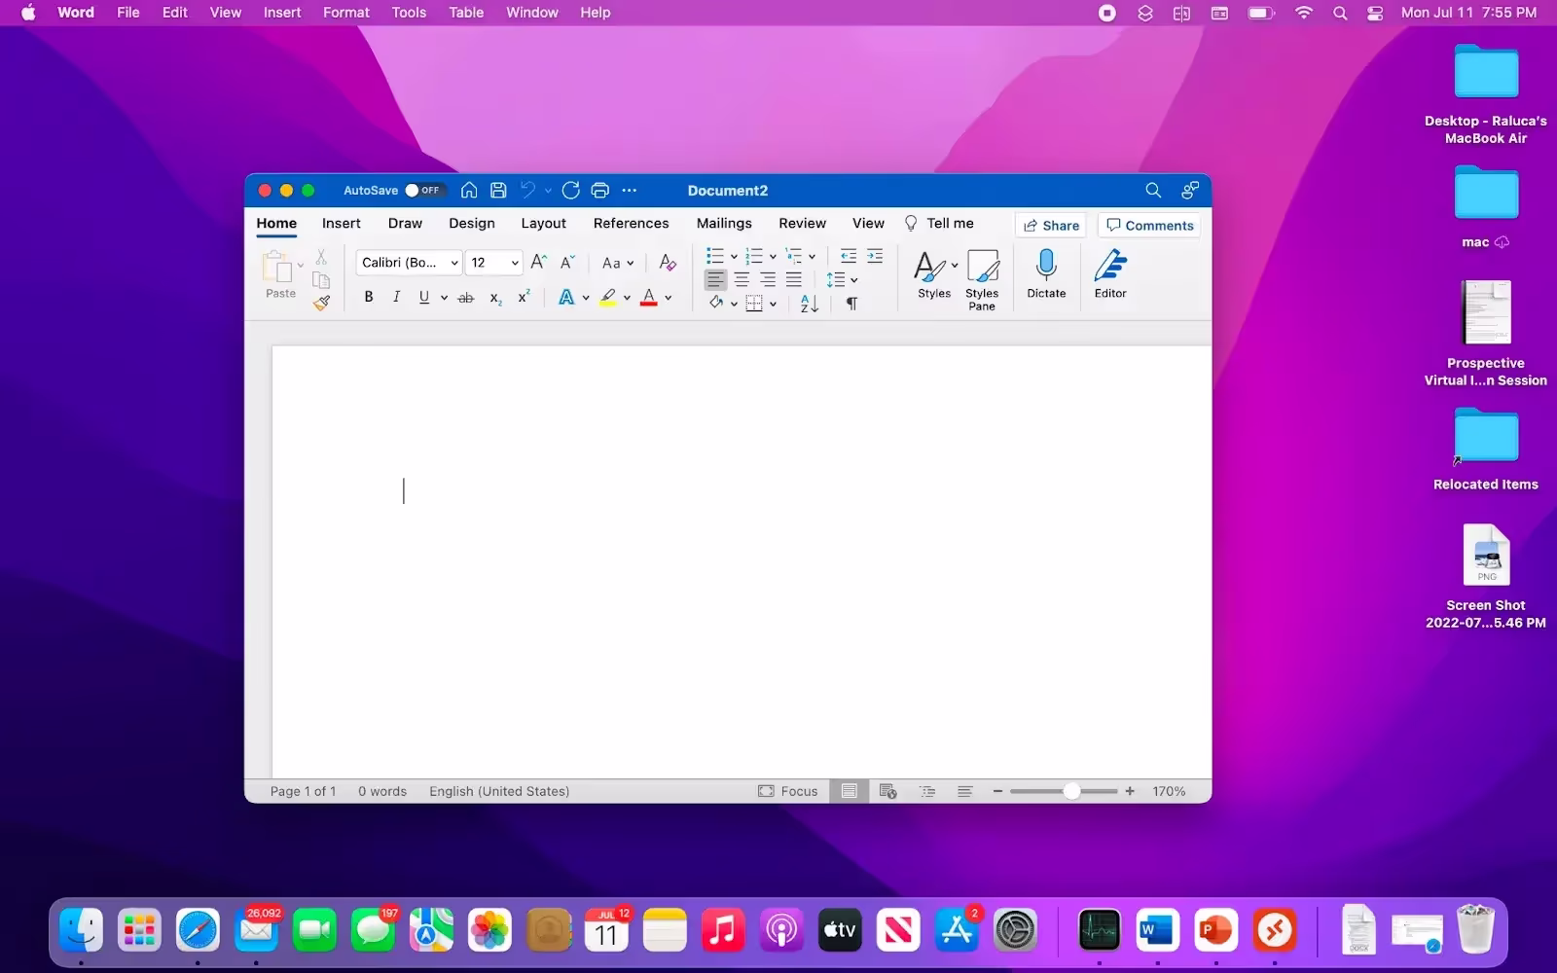This screenshot has width=1557, height=973.
Task: Toggle Italic formatting
Action: (x=396, y=298)
